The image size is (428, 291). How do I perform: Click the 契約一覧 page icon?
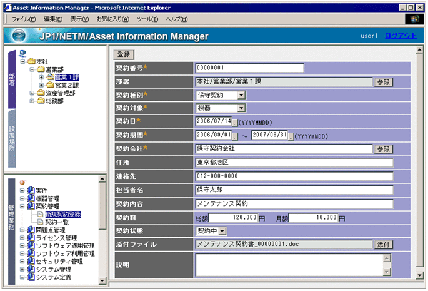(x=41, y=222)
